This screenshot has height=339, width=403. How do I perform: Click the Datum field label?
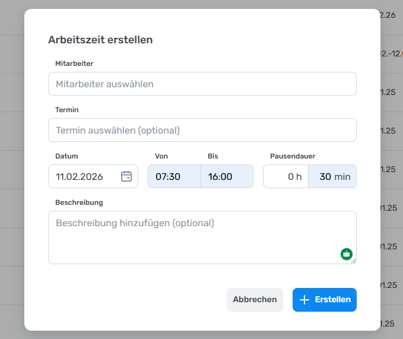[x=67, y=156]
